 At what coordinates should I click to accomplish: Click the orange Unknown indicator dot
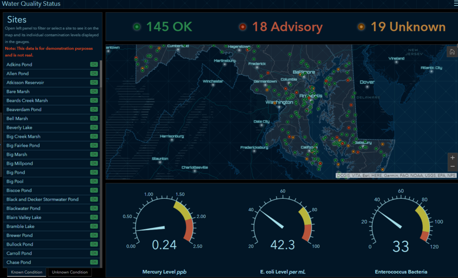361,27
